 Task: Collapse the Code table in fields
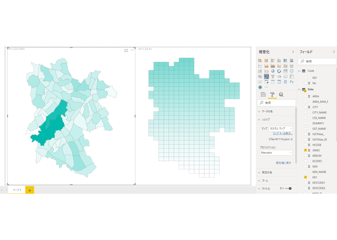[299, 71]
